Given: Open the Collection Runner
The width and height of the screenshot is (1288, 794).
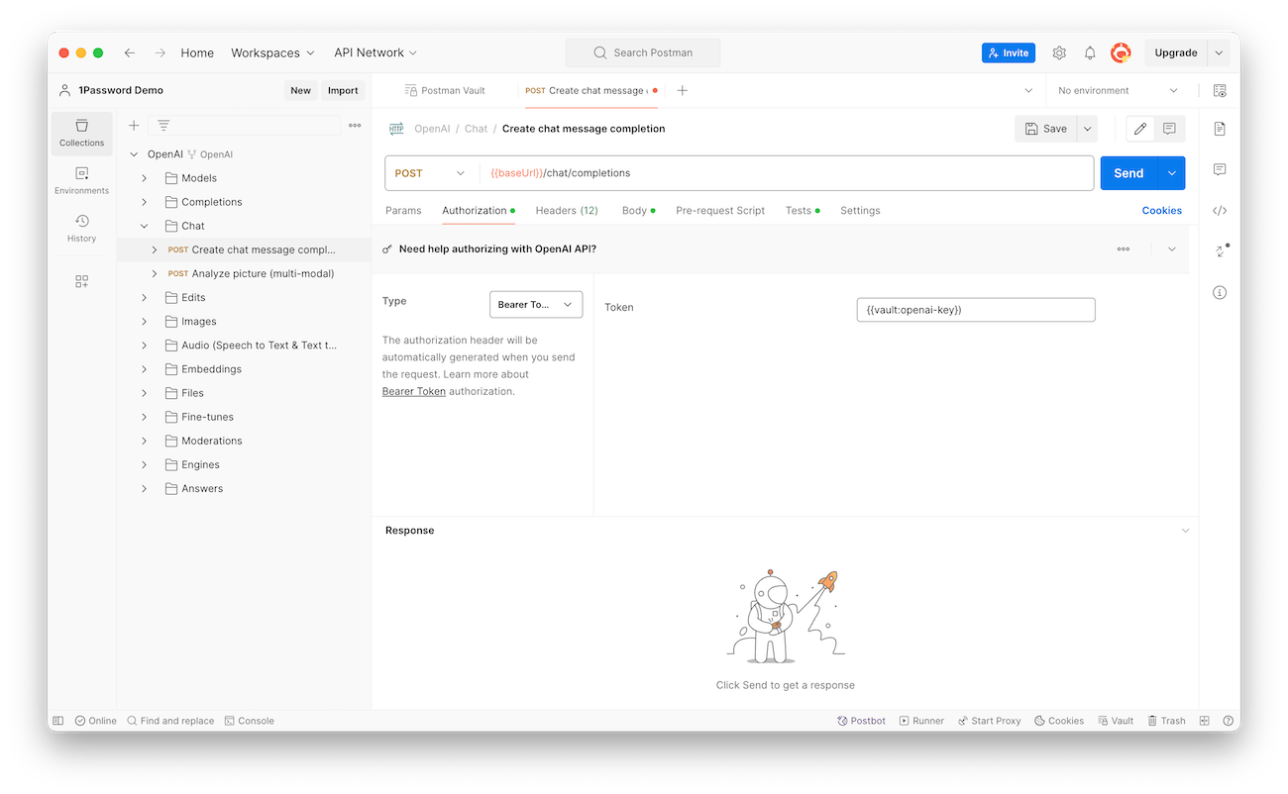Looking at the screenshot, I should click(x=921, y=720).
